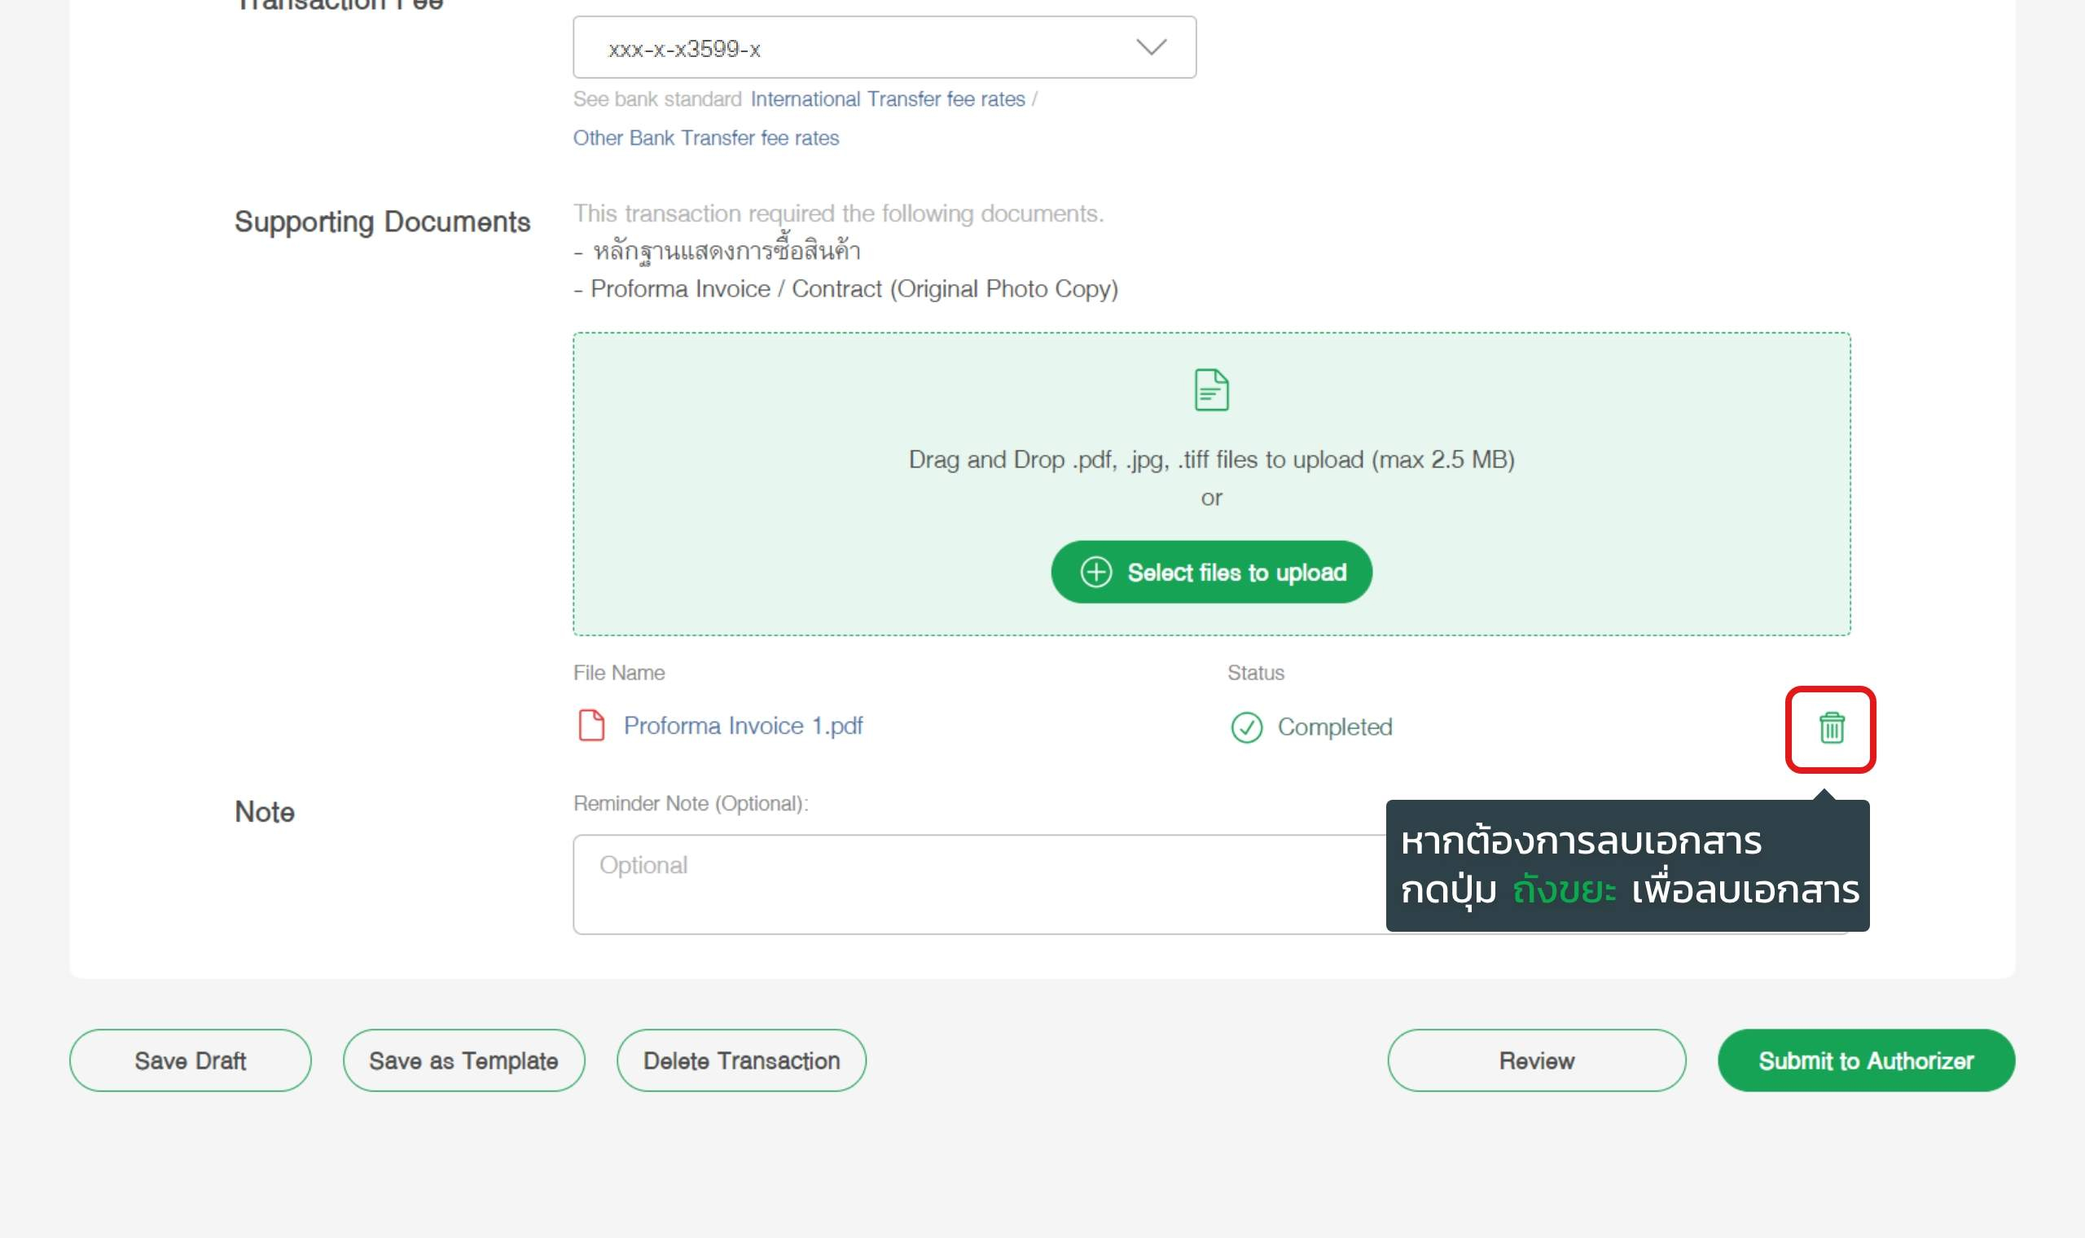2085x1238 pixels.
Task: Click Proforma Invoice / Contract requirement text
Action: click(845, 289)
